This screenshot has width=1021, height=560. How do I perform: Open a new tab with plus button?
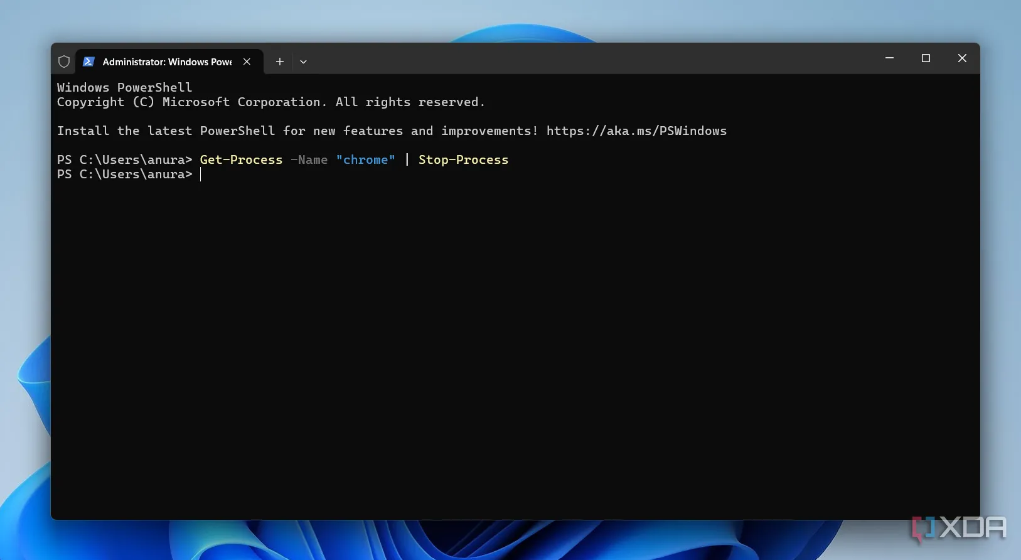[280, 62]
